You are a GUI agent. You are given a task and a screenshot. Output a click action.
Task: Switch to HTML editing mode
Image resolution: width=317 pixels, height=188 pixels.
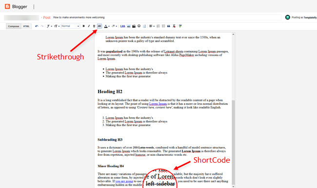pos(26,26)
